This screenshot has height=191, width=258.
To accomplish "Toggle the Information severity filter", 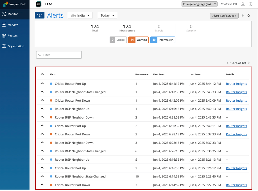I will click(163, 40).
